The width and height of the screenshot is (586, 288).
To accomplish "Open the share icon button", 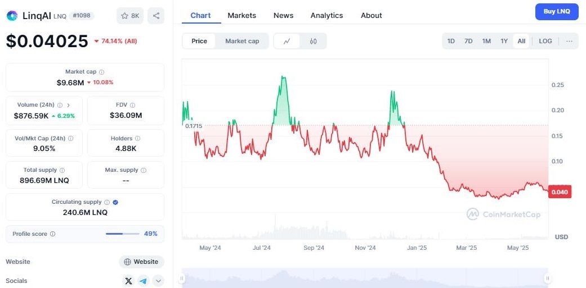I will click(x=156, y=16).
